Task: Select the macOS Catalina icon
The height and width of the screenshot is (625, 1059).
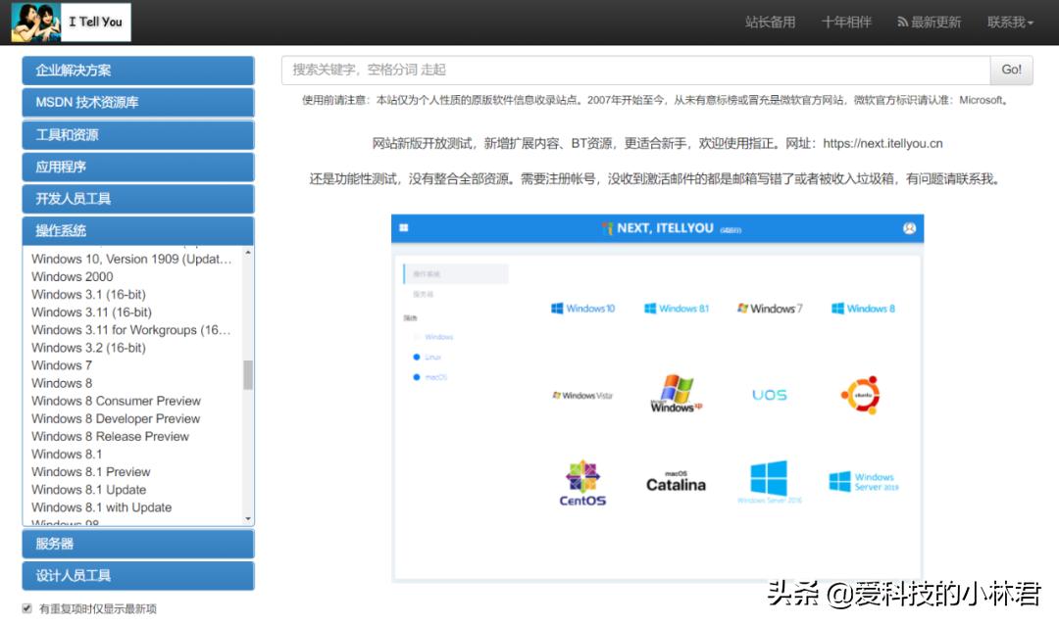Action: point(675,482)
